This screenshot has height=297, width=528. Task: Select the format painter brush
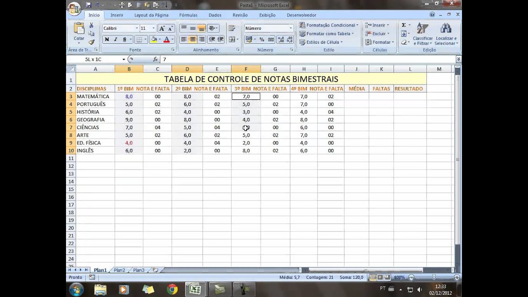[x=92, y=42]
